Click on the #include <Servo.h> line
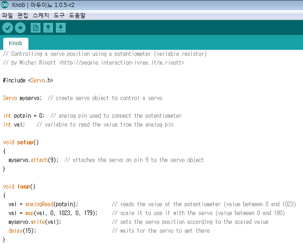This screenshot has width=303, height=250. coord(28,81)
